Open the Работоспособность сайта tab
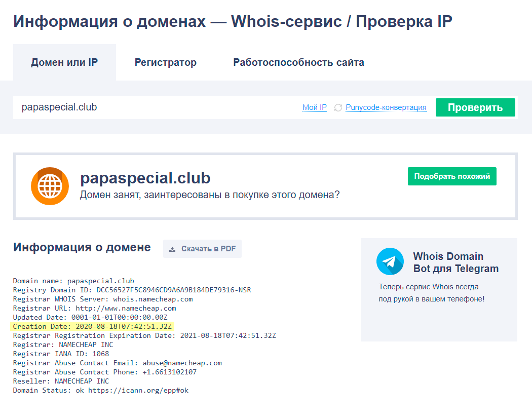 pyautogui.click(x=298, y=62)
